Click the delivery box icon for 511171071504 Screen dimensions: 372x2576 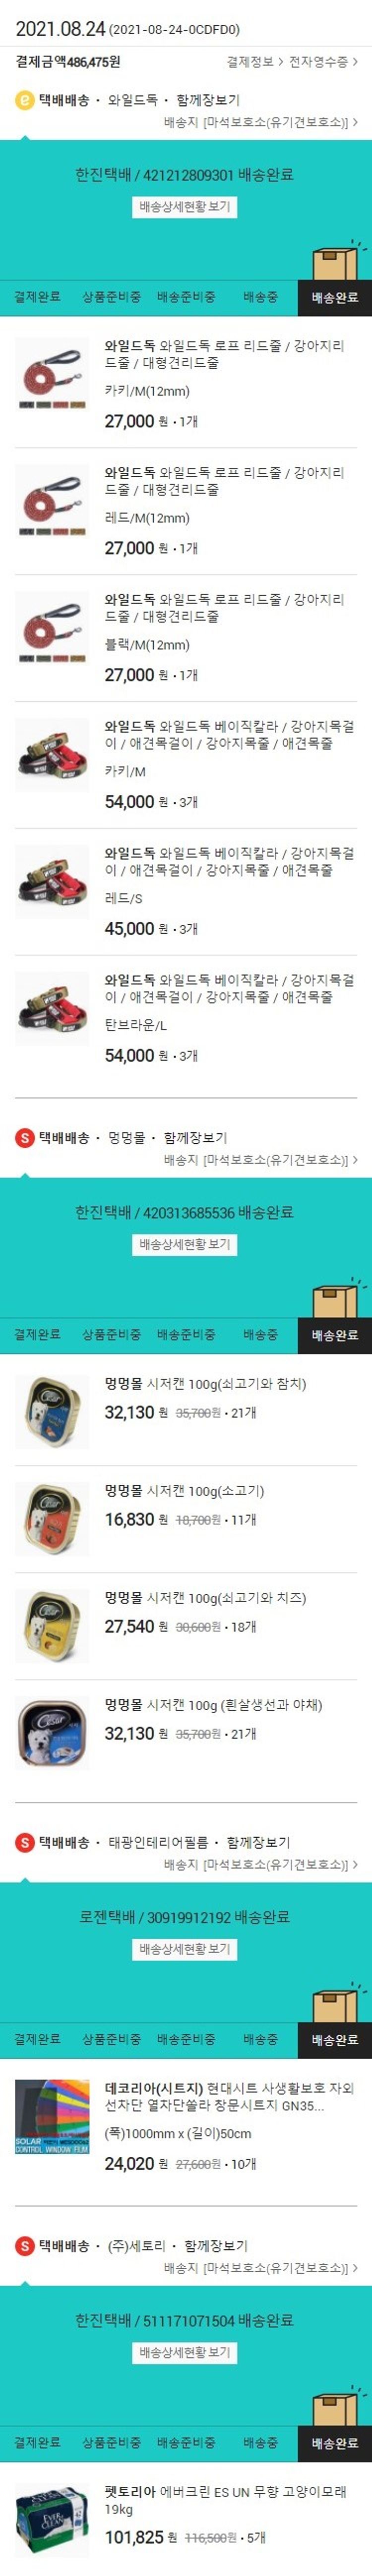pyautogui.click(x=335, y=2406)
